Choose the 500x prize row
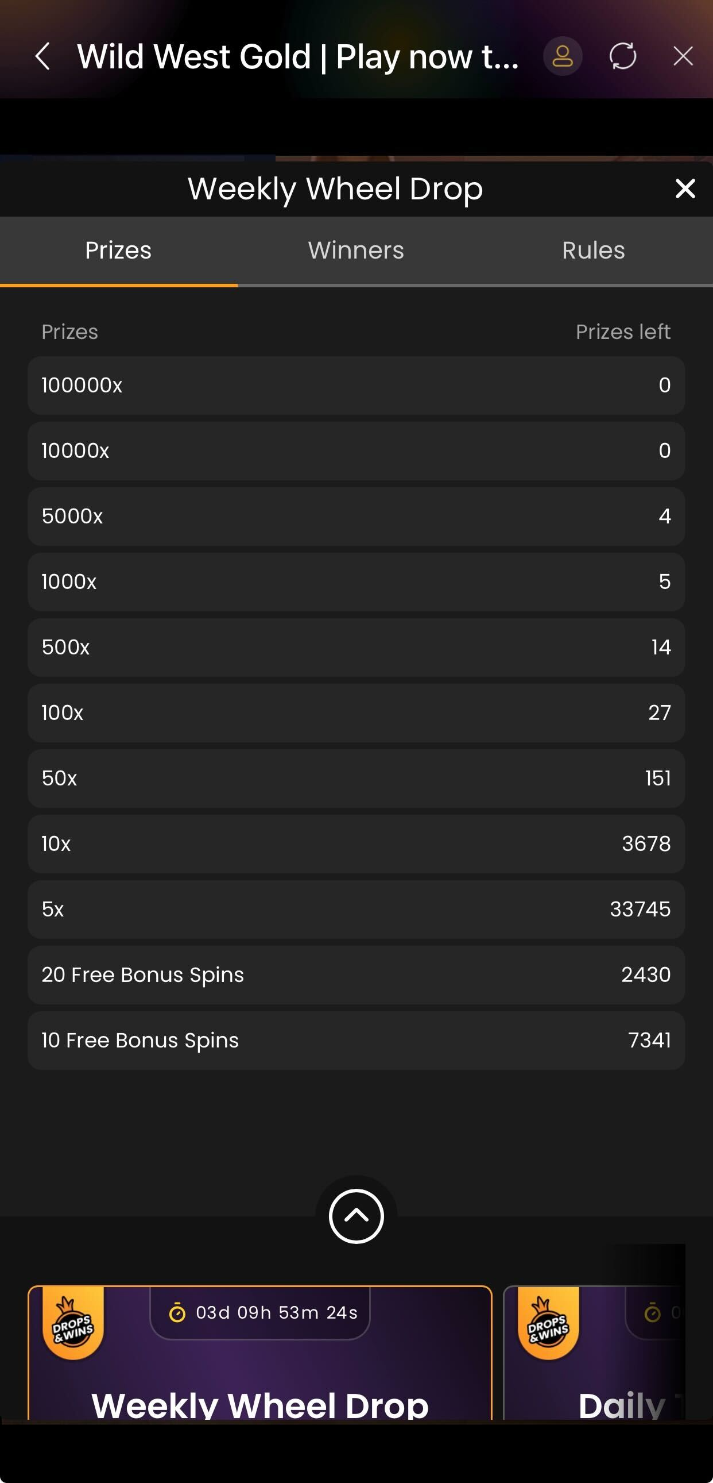Viewport: 713px width, 1483px height. [356, 647]
